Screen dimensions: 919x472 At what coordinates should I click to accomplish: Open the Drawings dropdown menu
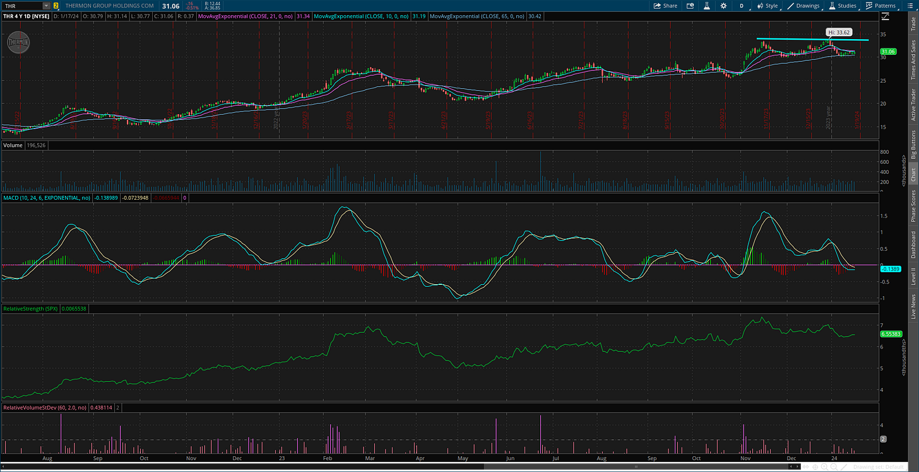(x=803, y=6)
